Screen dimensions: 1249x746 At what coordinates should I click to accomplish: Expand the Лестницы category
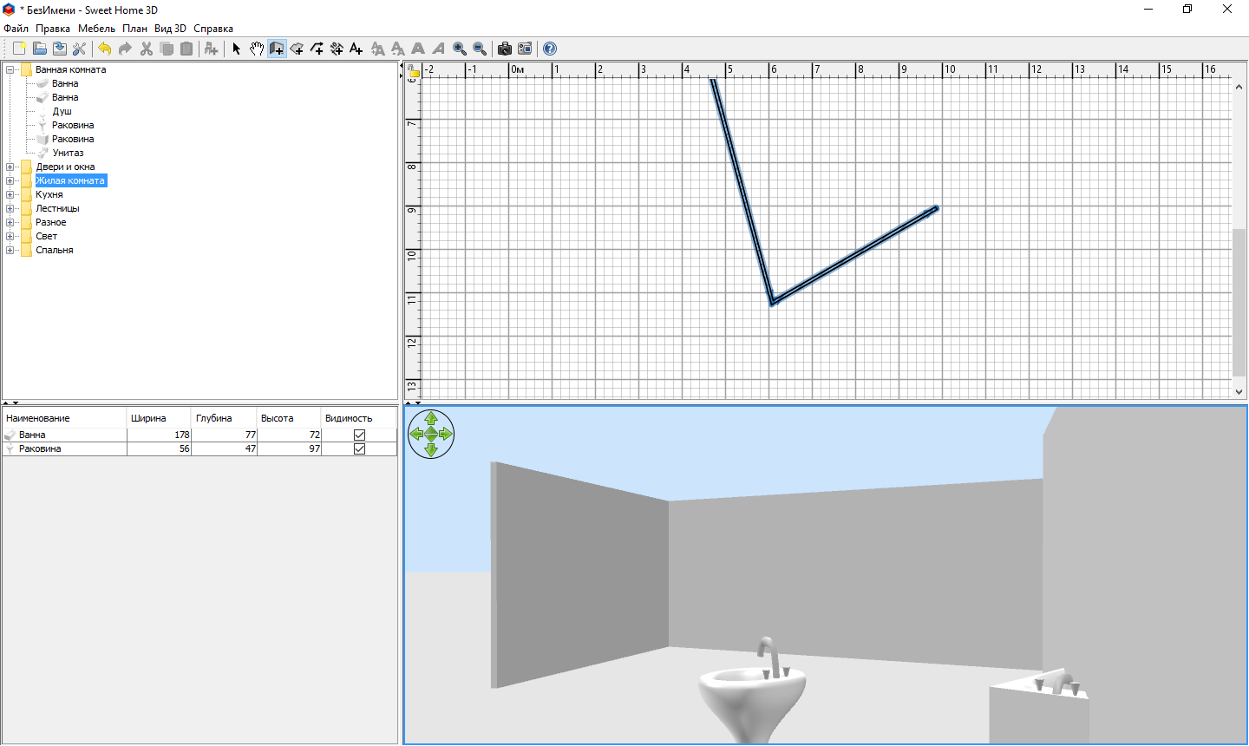click(x=10, y=208)
